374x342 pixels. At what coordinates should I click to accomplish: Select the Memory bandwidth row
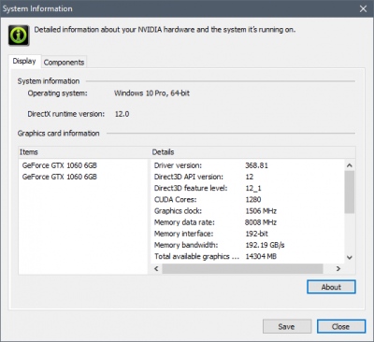pyautogui.click(x=248, y=245)
